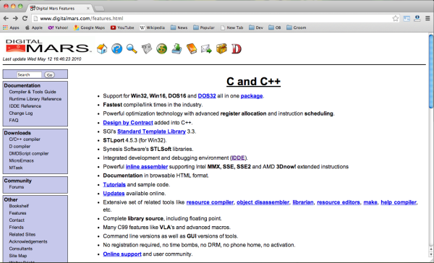Follow the Design by Contract link
This screenshot has height=263, width=434.
pos(128,123)
